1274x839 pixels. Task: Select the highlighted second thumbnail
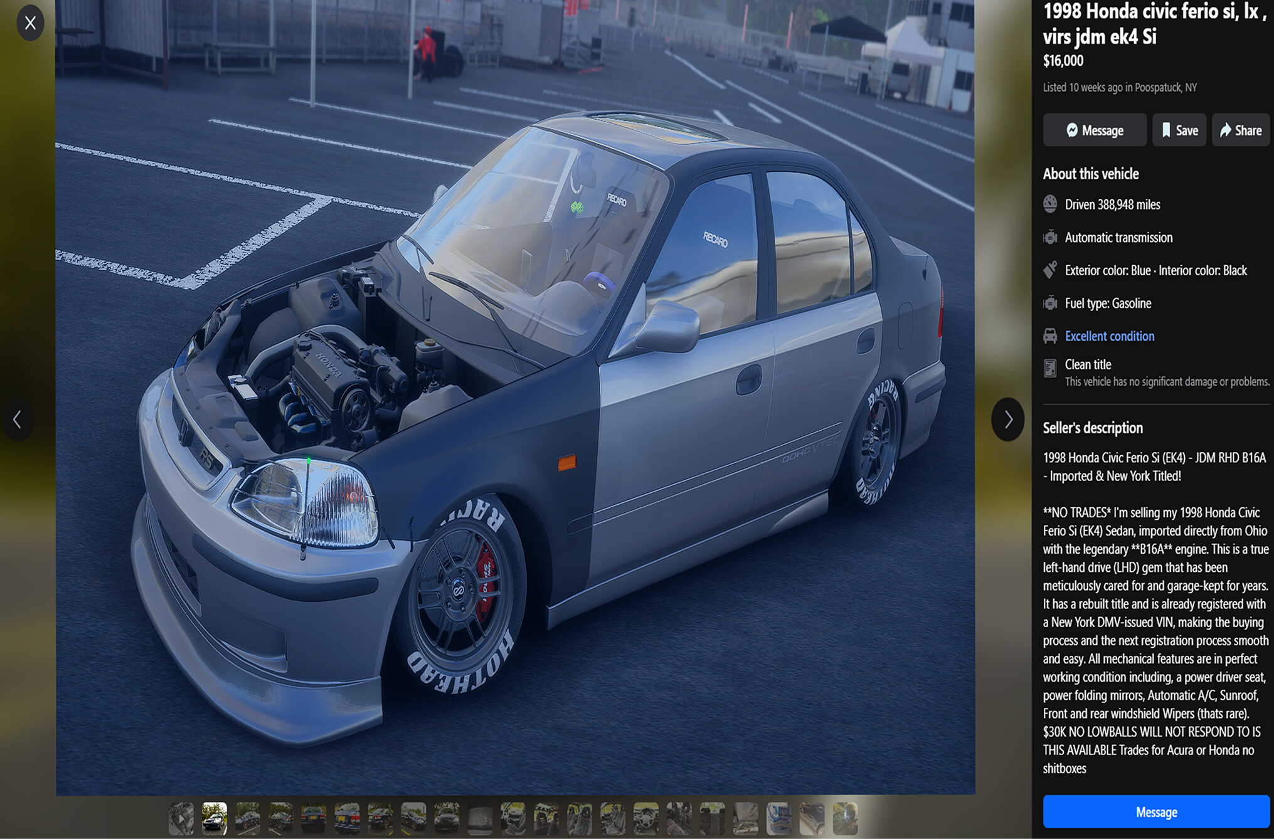pyautogui.click(x=215, y=818)
